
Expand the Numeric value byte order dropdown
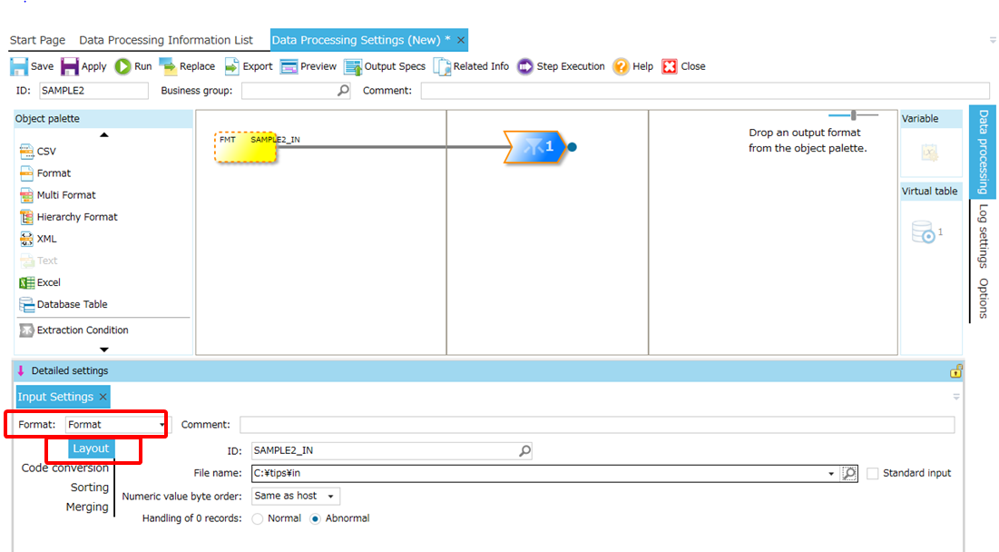tap(331, 496)
